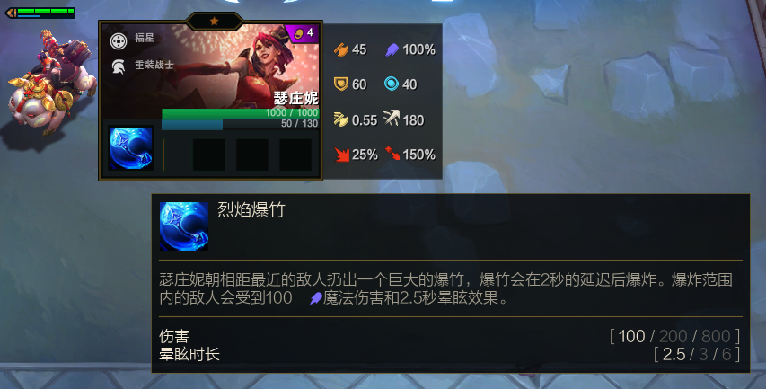The height and width of the screenshot is (389, 766).
Task: Click the gold cost 4 badge
Action: point(303,33)
